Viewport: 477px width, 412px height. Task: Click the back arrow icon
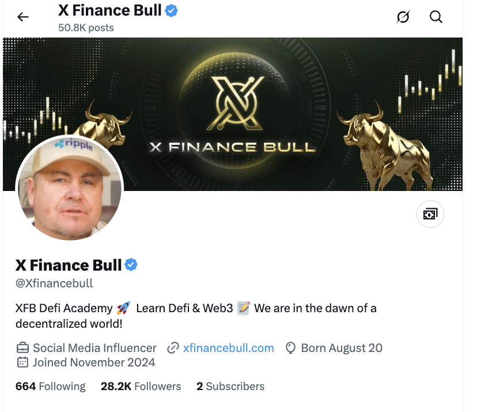pyautogui.click(x=23, y=17)
